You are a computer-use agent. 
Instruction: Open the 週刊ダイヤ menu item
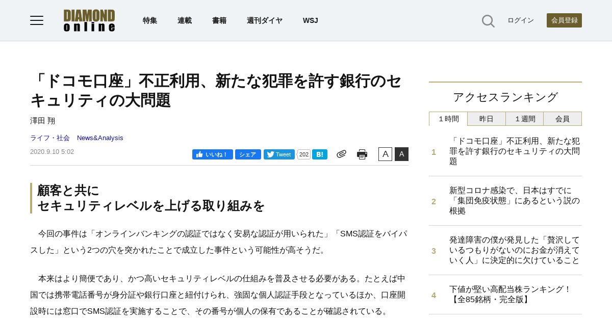(x=265, y=20)
